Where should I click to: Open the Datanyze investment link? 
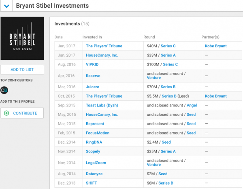point(95,174)
